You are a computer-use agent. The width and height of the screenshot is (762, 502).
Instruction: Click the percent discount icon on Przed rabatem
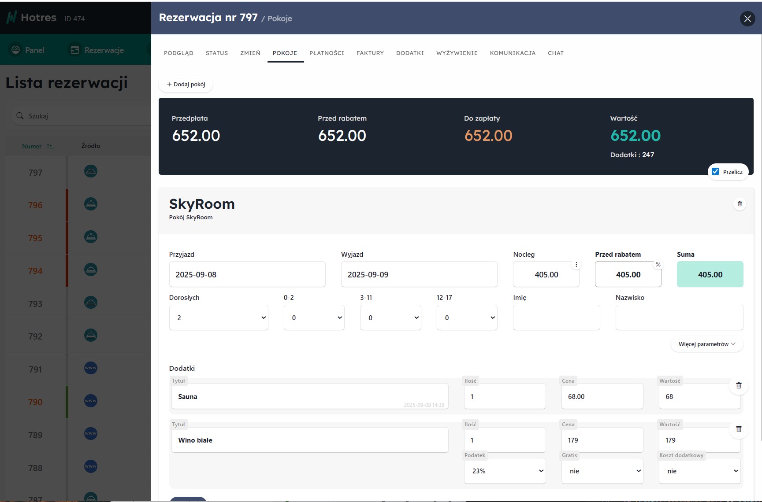658,265
